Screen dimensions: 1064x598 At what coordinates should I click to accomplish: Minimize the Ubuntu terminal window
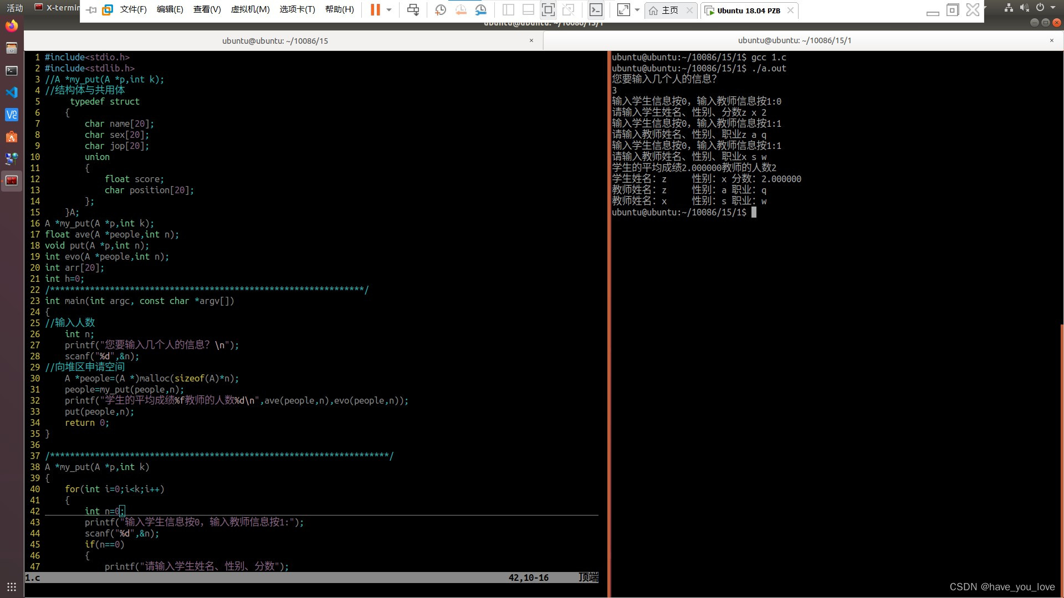[1034, 23]
